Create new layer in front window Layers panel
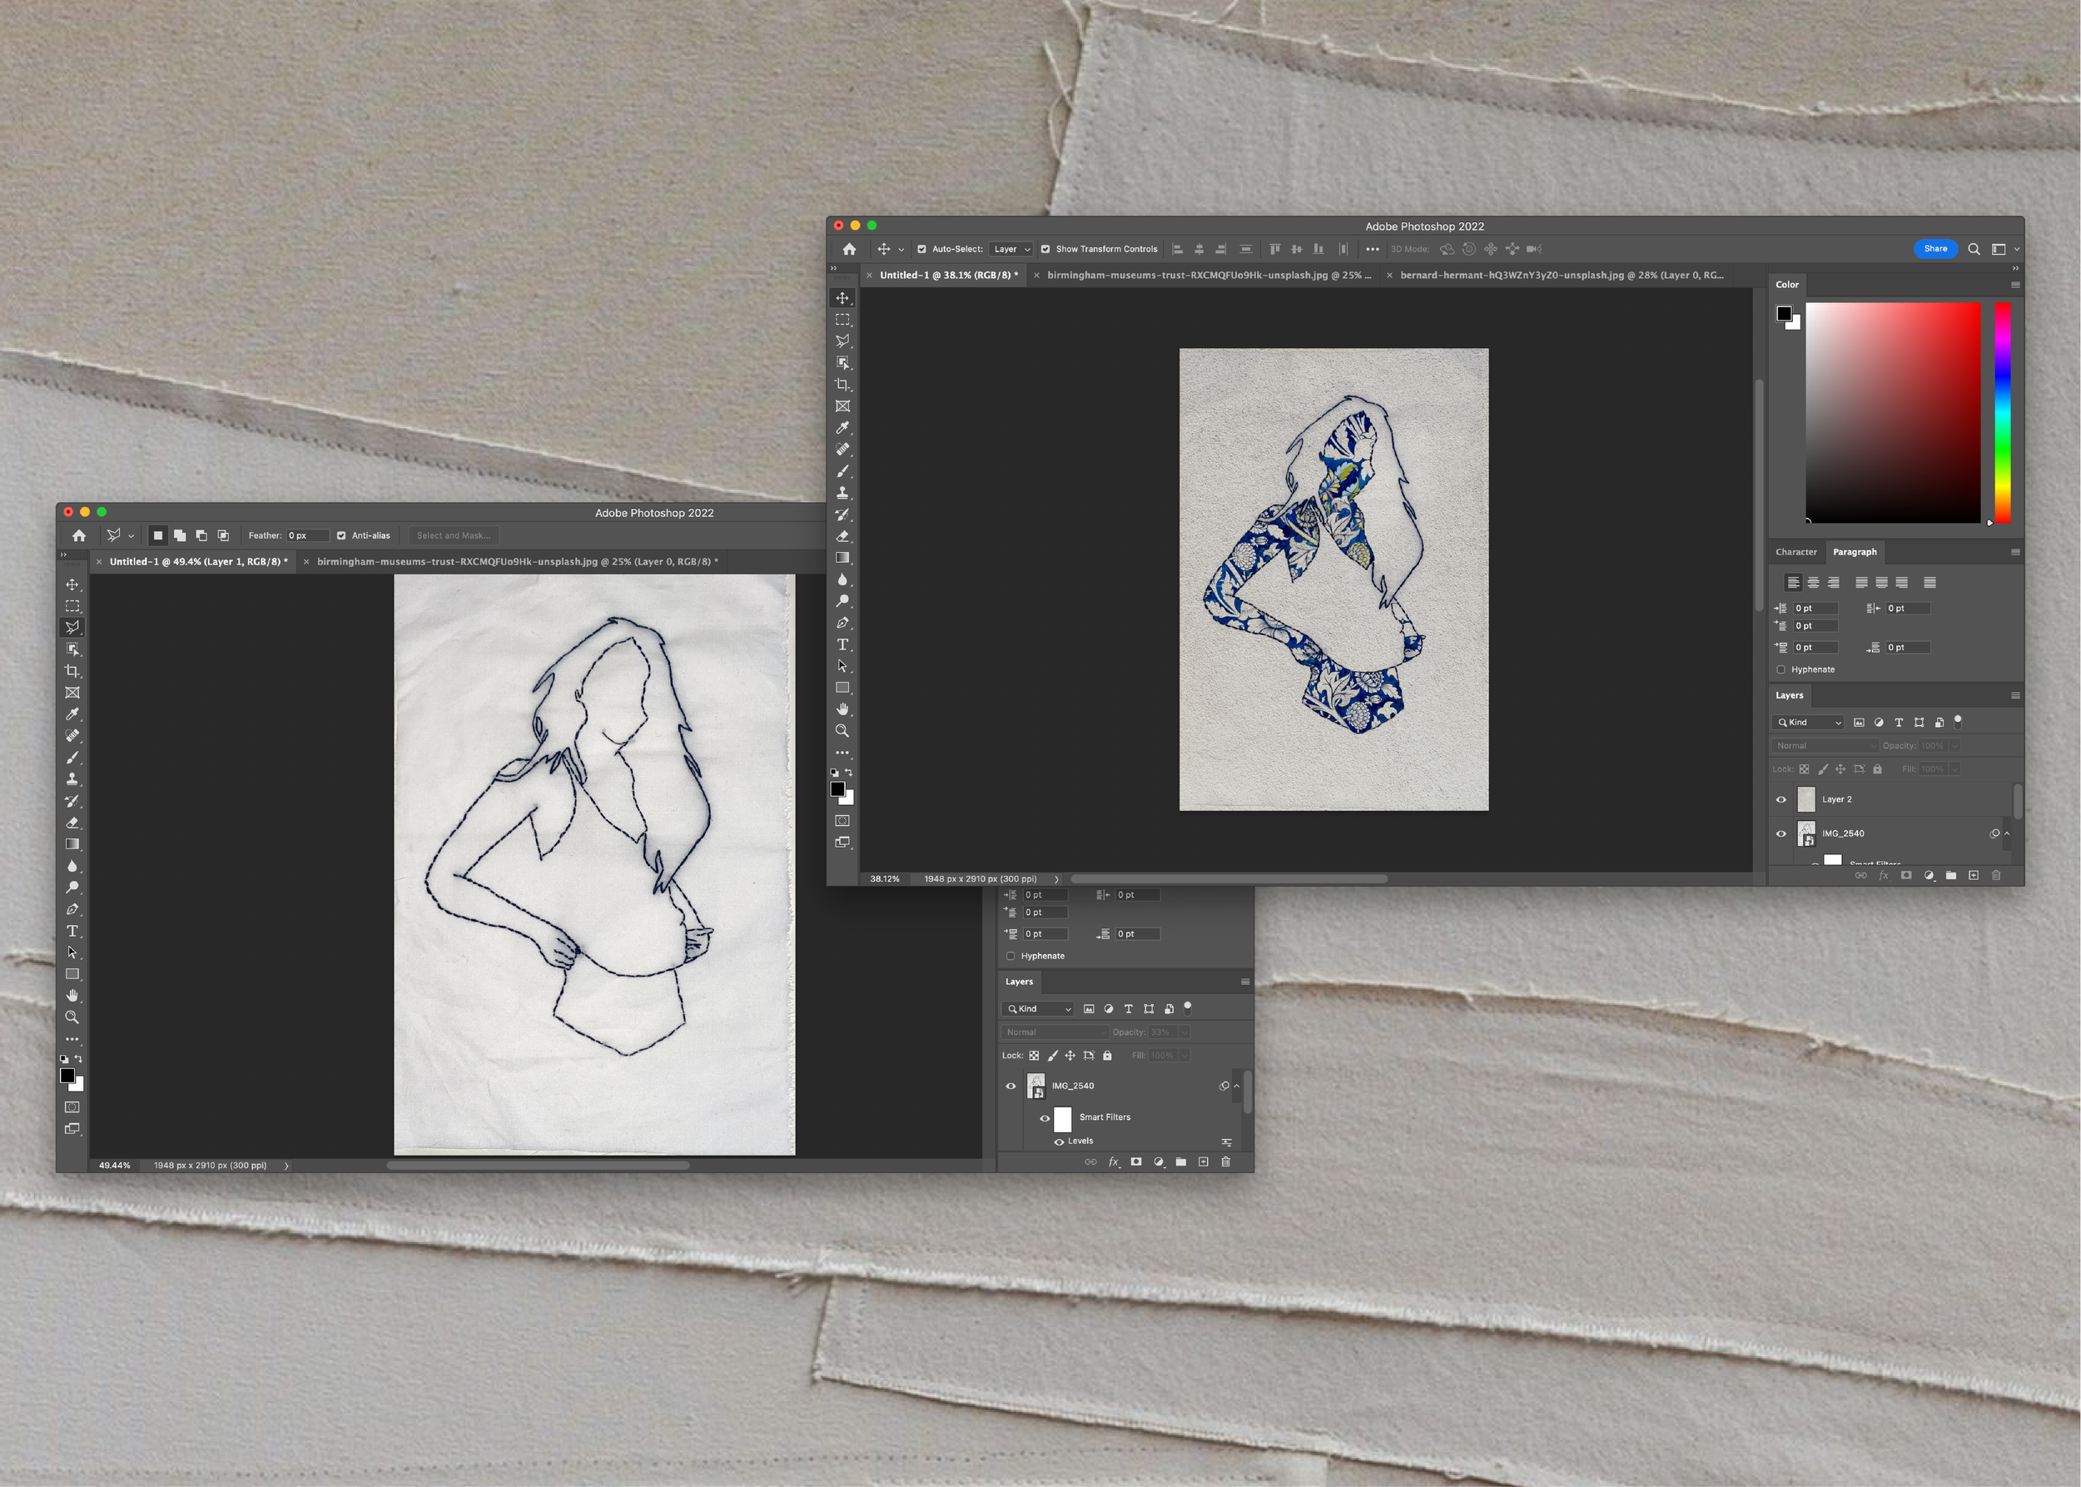The width and height of the screenshot is (2081, 1487). pos(1973,875)
